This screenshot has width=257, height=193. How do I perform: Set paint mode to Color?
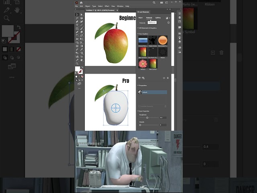[x=76, y=76]
